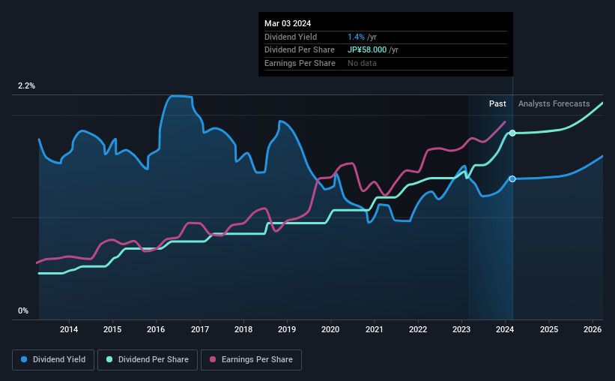The height and width of the screenshot is (381, 615).
Task: Click the pink Earnings Per Share legend dot
Action: pos(213,359)
